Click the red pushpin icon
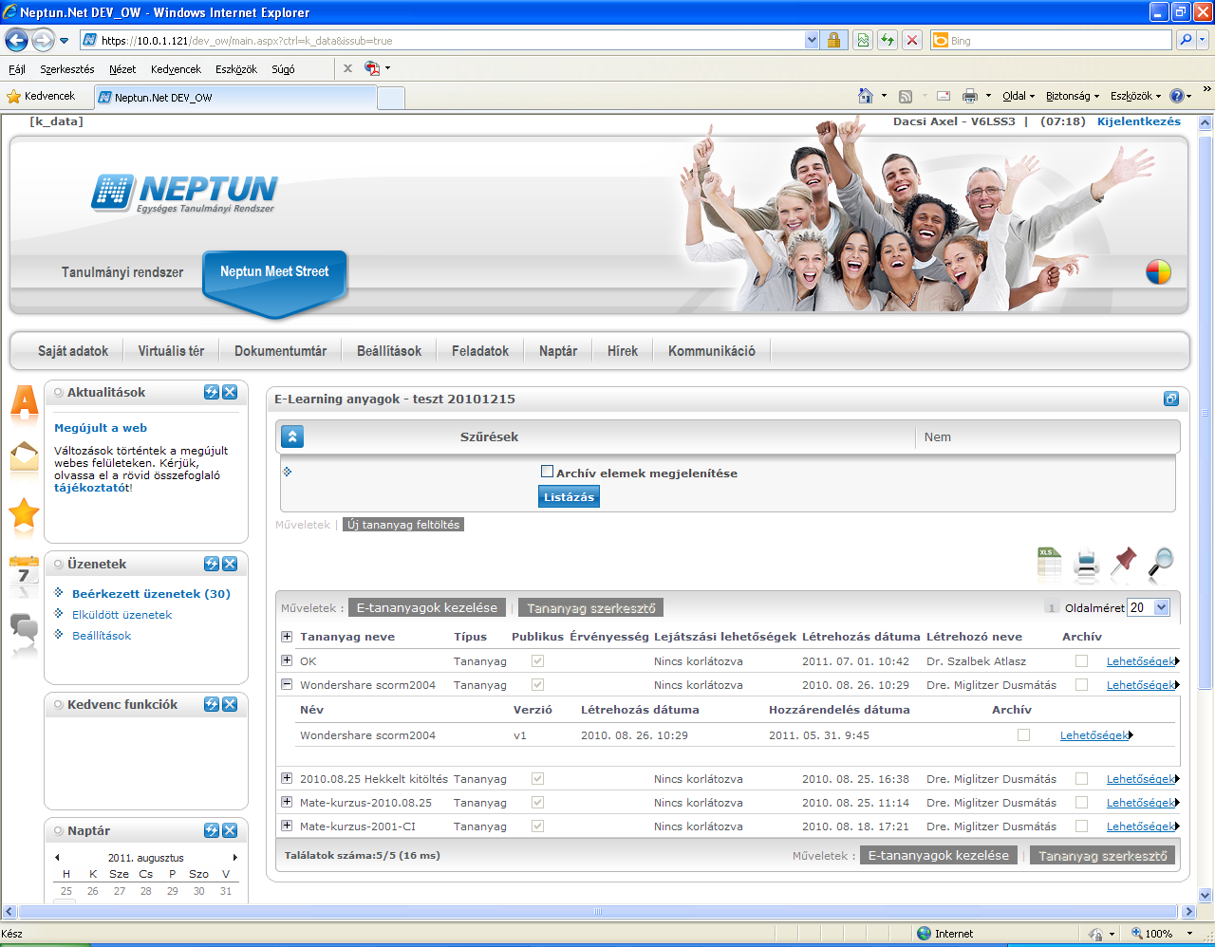 point(1123,561)
